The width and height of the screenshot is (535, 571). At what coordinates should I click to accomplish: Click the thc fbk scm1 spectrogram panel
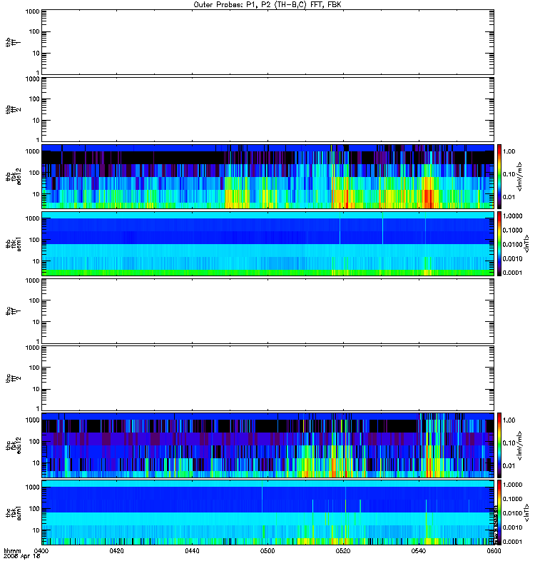click(267, 512)
